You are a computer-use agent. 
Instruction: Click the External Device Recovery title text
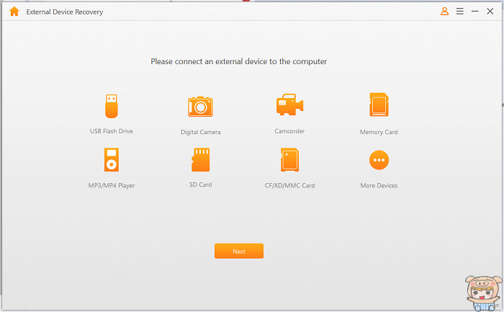[65, 12]
